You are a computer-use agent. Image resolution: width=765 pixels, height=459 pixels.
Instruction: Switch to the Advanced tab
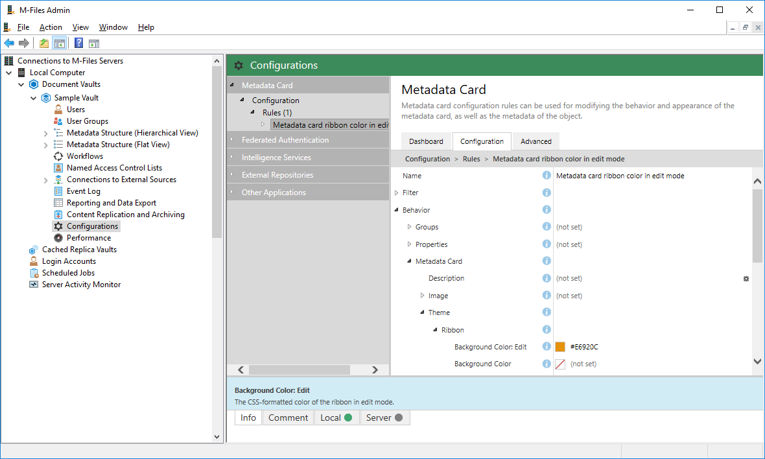(x=536, y=141)
